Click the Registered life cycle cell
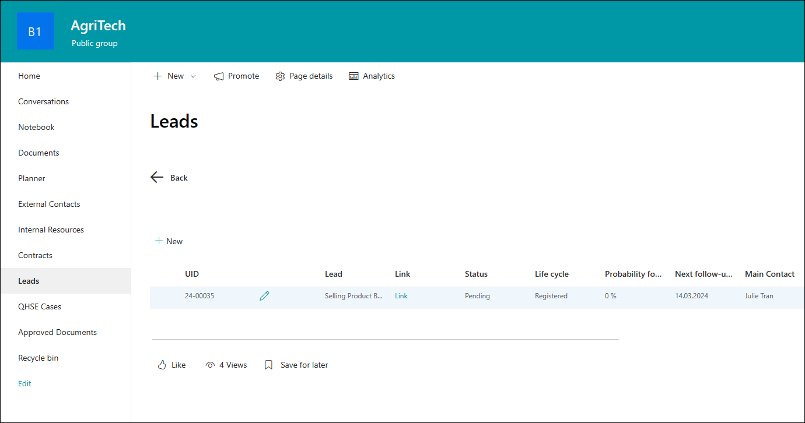 [x=551, y=296]
